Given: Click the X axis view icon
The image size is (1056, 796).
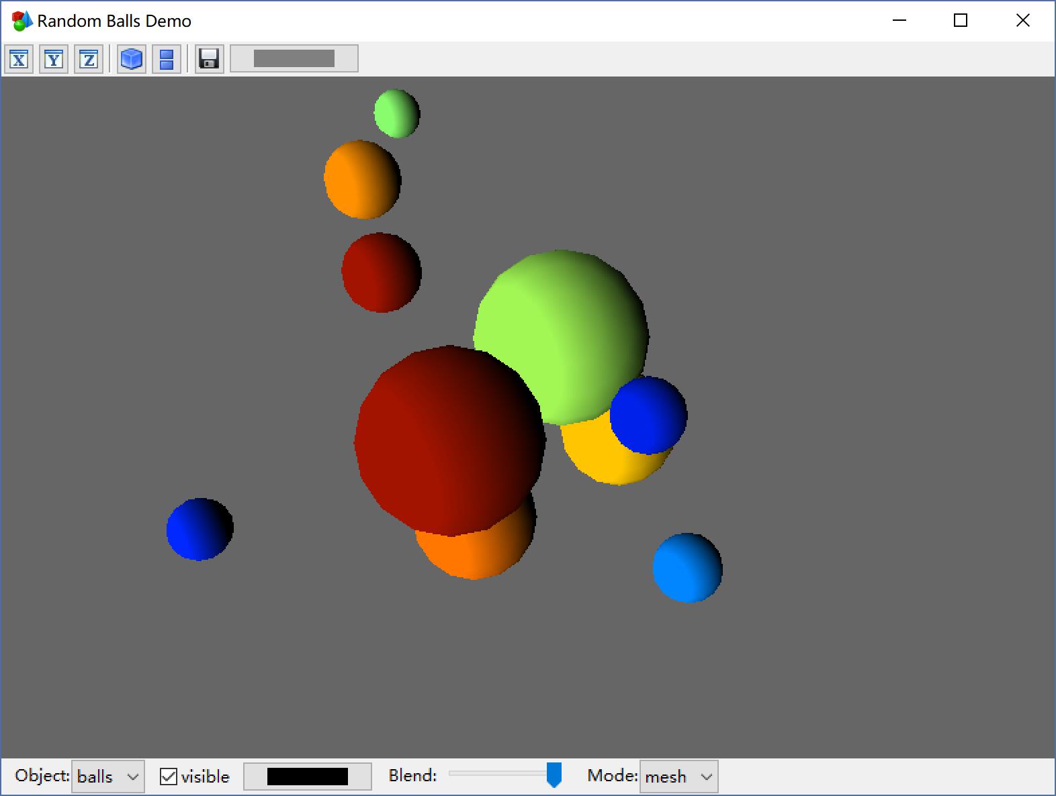Looking at the screenshot, I should click(19, 59).
